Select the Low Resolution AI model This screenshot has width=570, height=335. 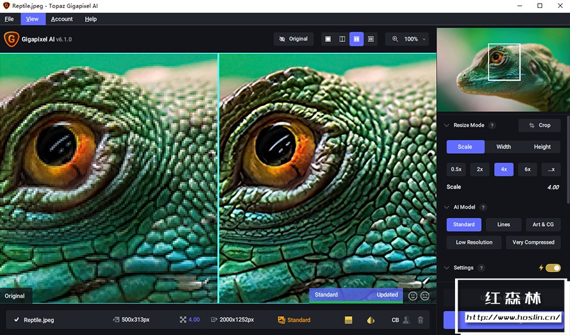[x=474, y=243]
